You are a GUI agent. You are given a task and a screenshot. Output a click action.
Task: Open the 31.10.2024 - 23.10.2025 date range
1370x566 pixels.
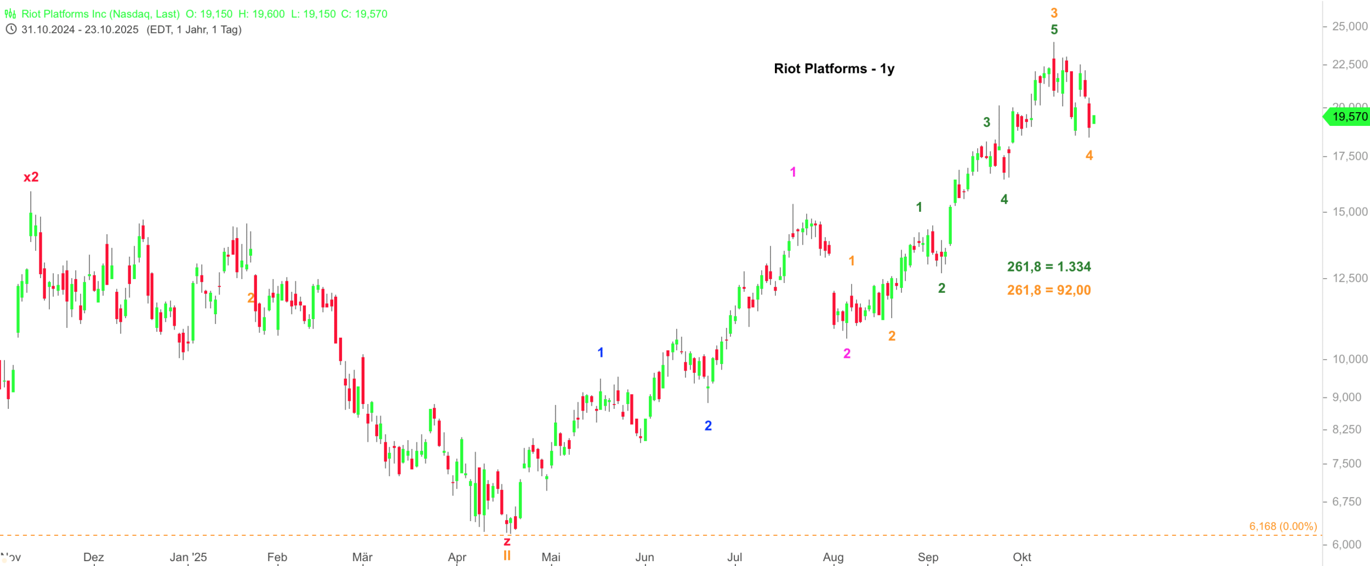point(80,30)
